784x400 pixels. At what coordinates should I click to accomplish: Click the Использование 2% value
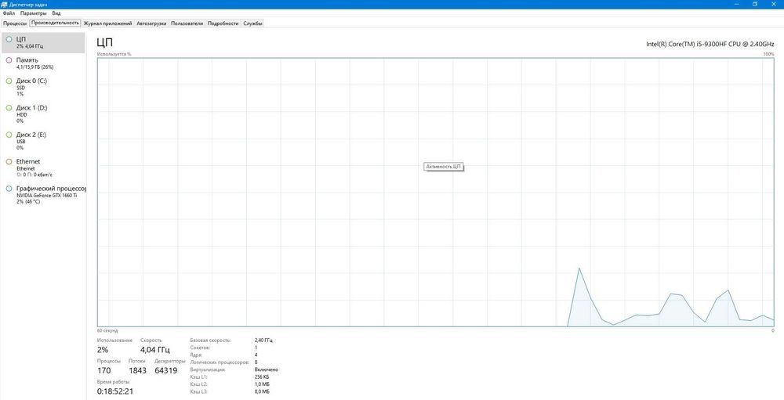tap(103, 350)
